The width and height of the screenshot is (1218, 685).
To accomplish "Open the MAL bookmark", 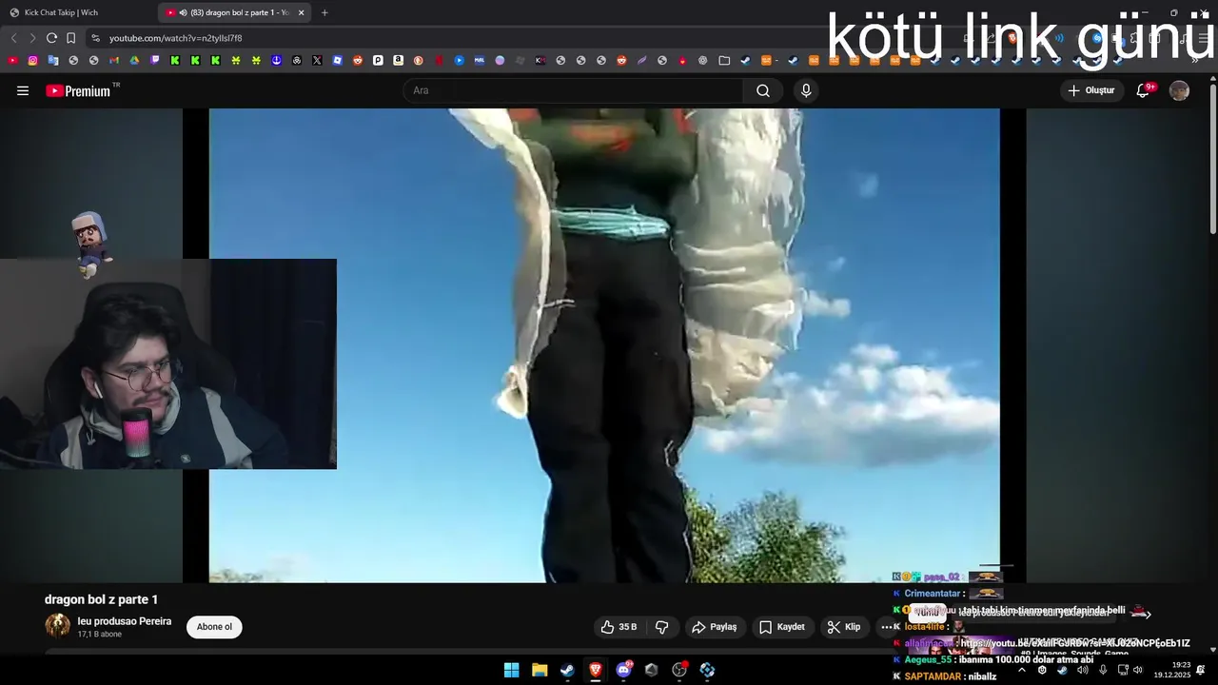I will tap(479, 60).
